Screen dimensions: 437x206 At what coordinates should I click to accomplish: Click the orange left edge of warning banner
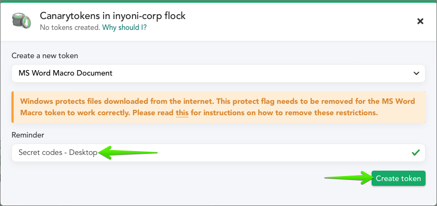point(13,107)
